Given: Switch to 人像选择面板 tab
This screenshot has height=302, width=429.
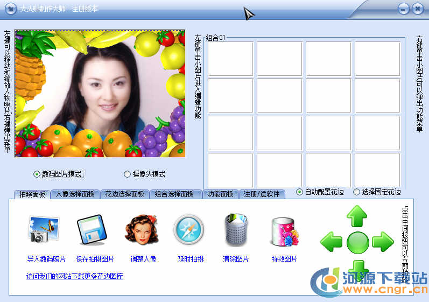Looking at the screenshot, I should [75, 194].
